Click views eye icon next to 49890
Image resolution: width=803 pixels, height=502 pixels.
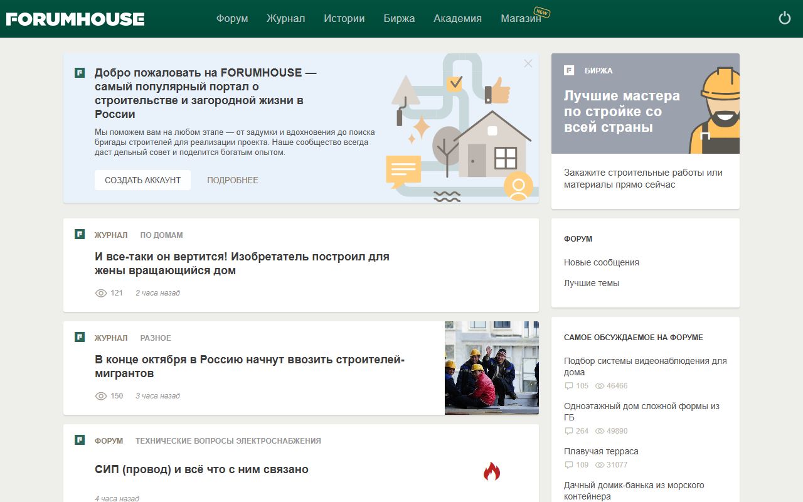click(x=600, y=431)
